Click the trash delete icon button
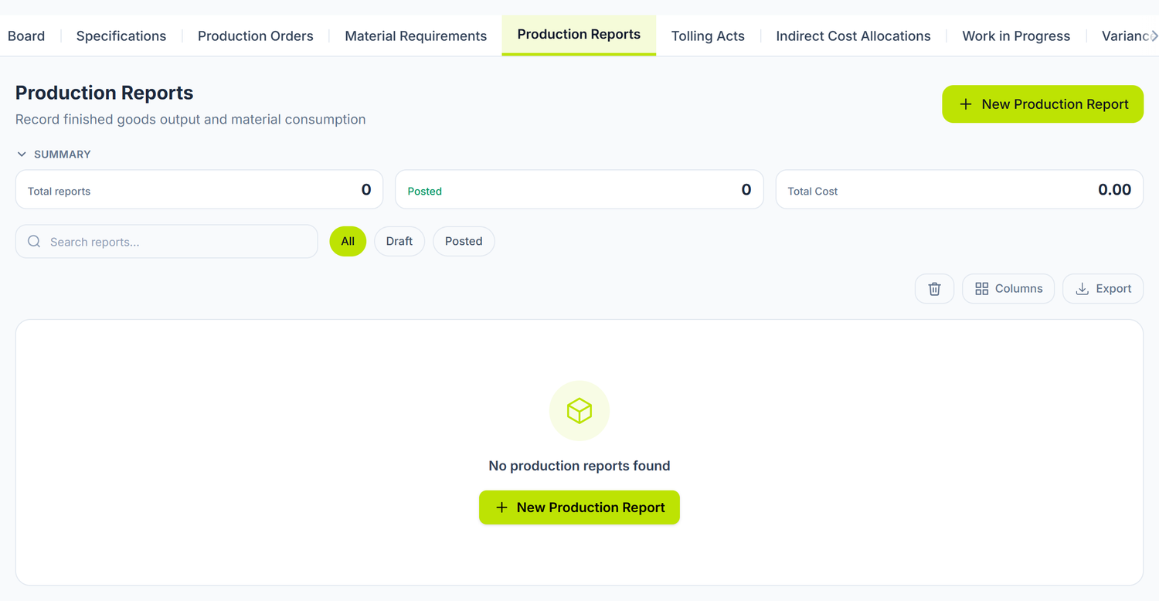This screenshot has height=601, width=1159. pyautogui.click(x=934, y=288)
